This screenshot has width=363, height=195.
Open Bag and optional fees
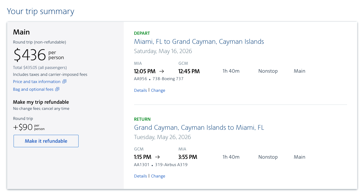pyautogui.click(x=33, y=89)
